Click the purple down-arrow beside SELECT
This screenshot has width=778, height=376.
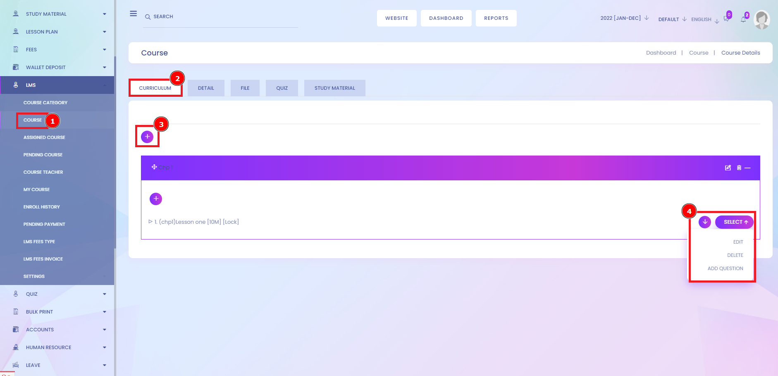(705, 222)
